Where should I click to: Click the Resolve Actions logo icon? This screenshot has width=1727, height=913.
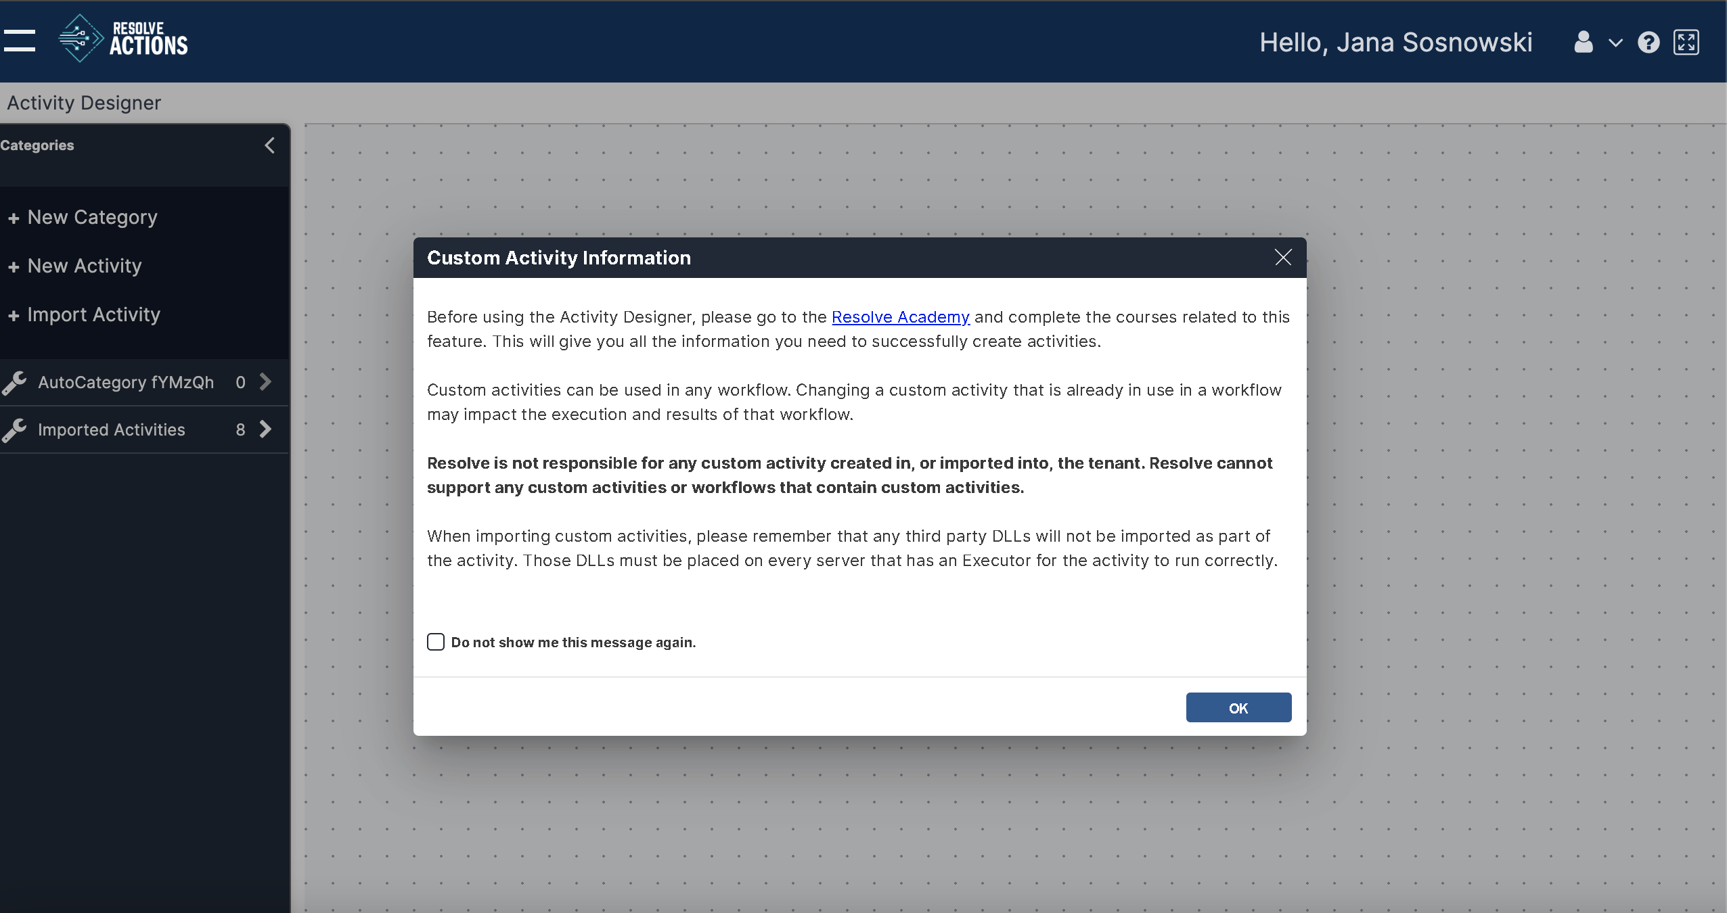click(x=80, y=41)
